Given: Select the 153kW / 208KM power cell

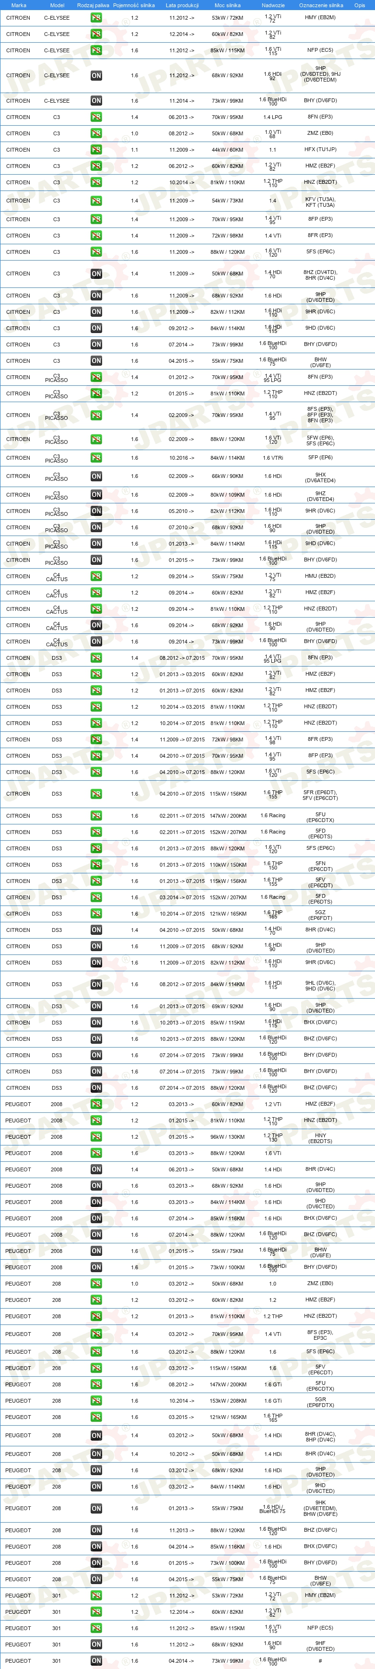Looking at the screenshot, I should tap(227, 1401).
